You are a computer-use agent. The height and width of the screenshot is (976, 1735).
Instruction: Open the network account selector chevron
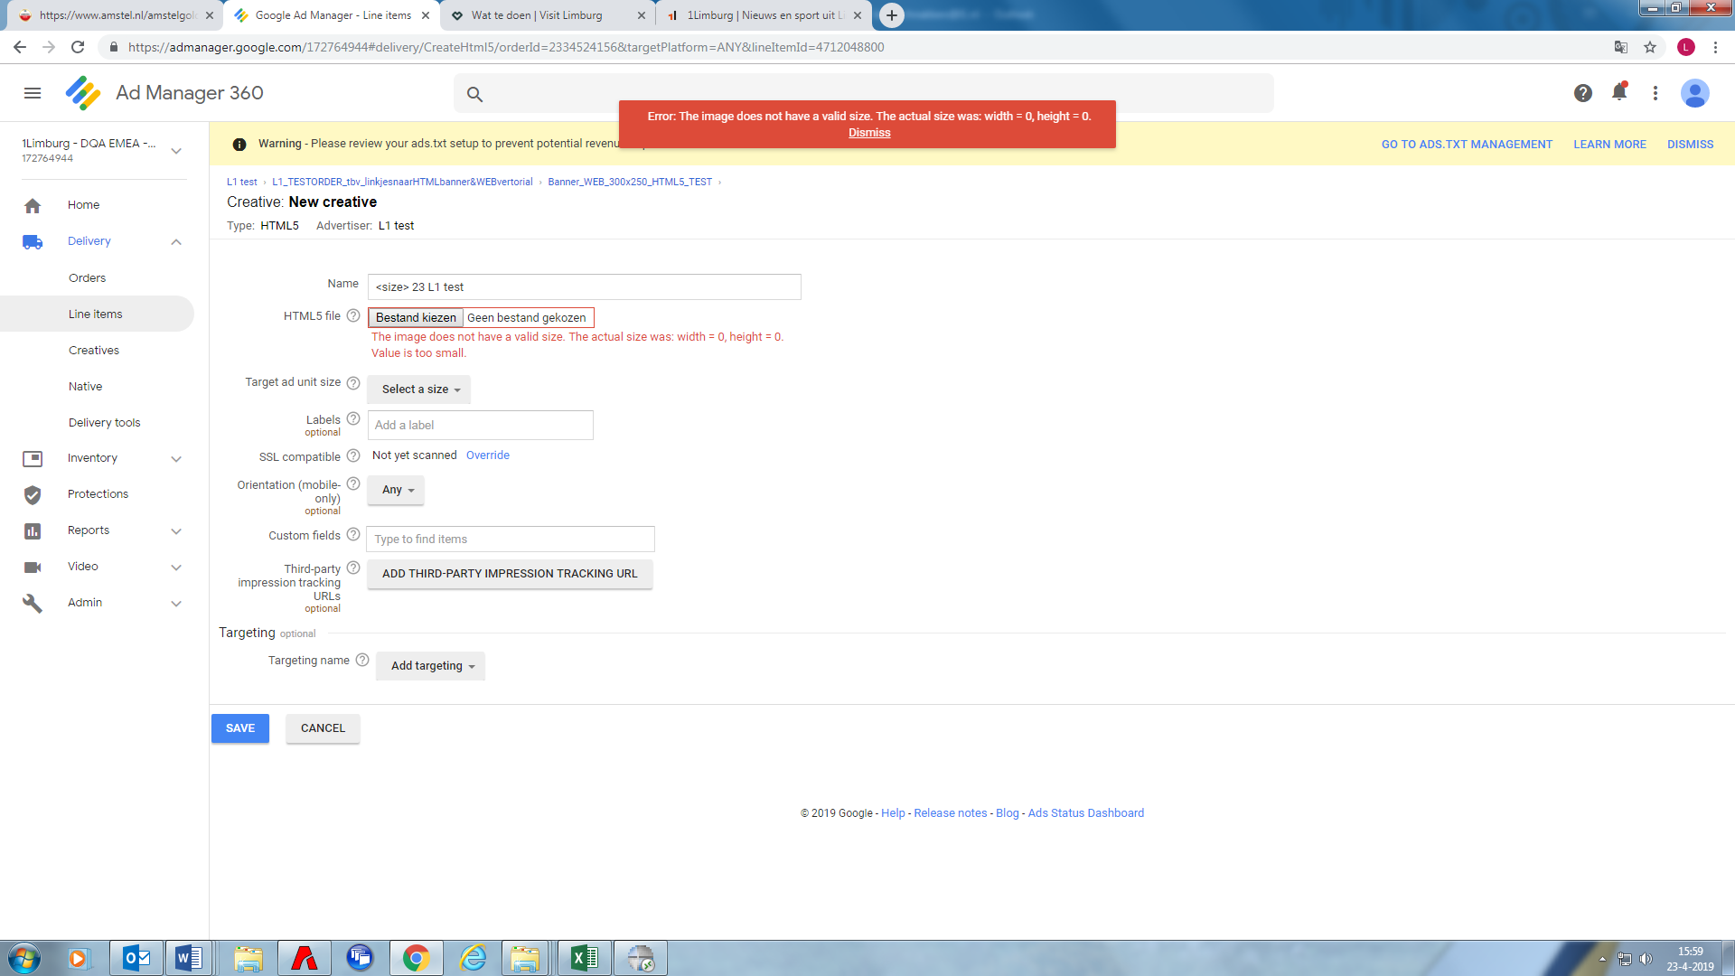coord(176,151)
